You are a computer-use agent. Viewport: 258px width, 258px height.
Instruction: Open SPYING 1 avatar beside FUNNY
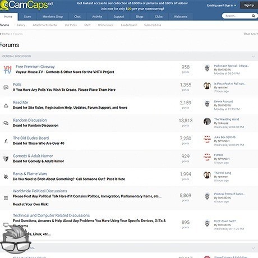click(207, 157)
